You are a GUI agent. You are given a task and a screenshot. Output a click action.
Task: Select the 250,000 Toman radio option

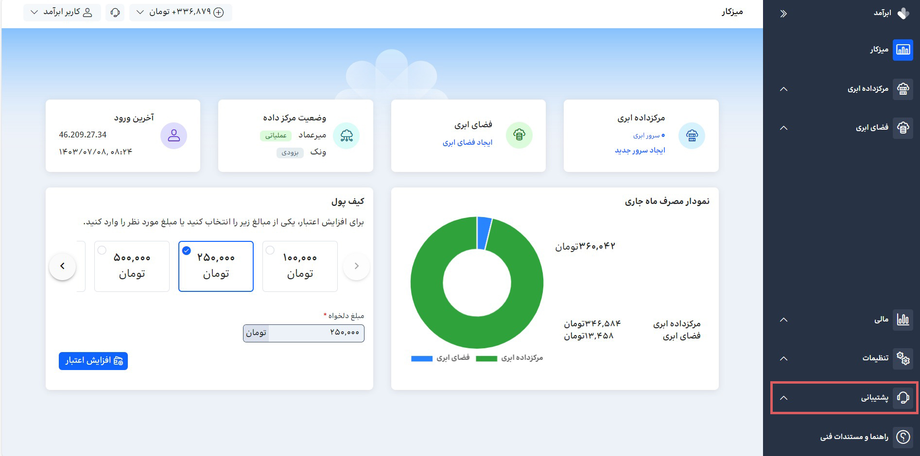(x=186, y=251)
